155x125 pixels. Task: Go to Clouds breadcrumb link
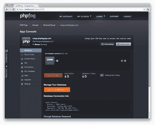coord(35,25)
